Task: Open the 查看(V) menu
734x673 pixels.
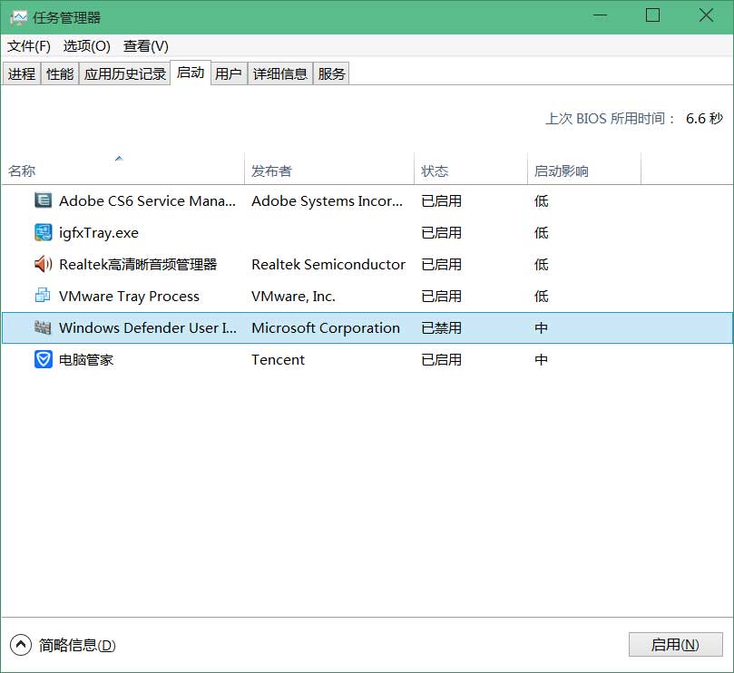Action: 145,46
